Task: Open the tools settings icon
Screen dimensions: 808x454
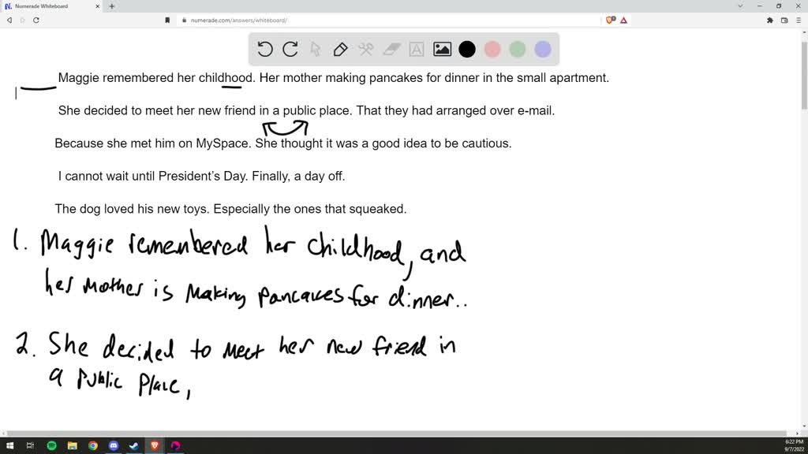Action: click(366, 50)
